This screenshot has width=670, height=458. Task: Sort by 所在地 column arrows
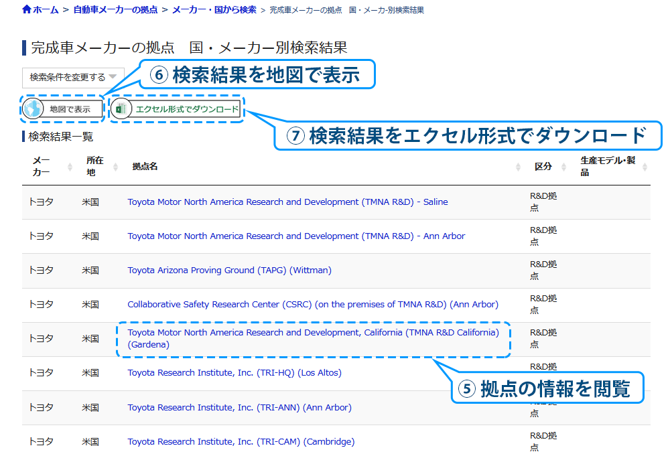tap(115, 167)
